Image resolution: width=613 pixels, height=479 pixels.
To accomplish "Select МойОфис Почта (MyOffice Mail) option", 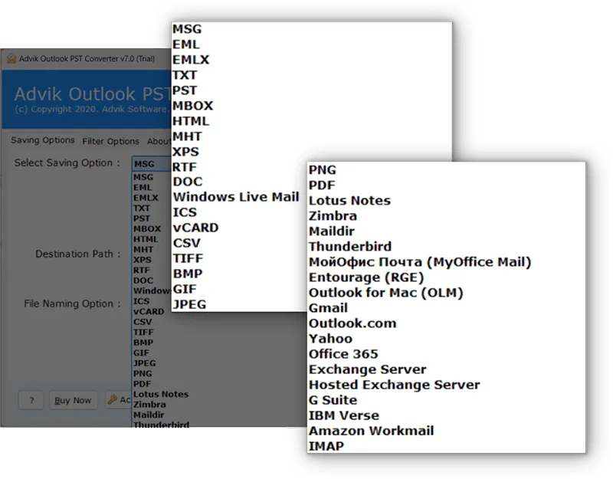I will tap(420, 262).
